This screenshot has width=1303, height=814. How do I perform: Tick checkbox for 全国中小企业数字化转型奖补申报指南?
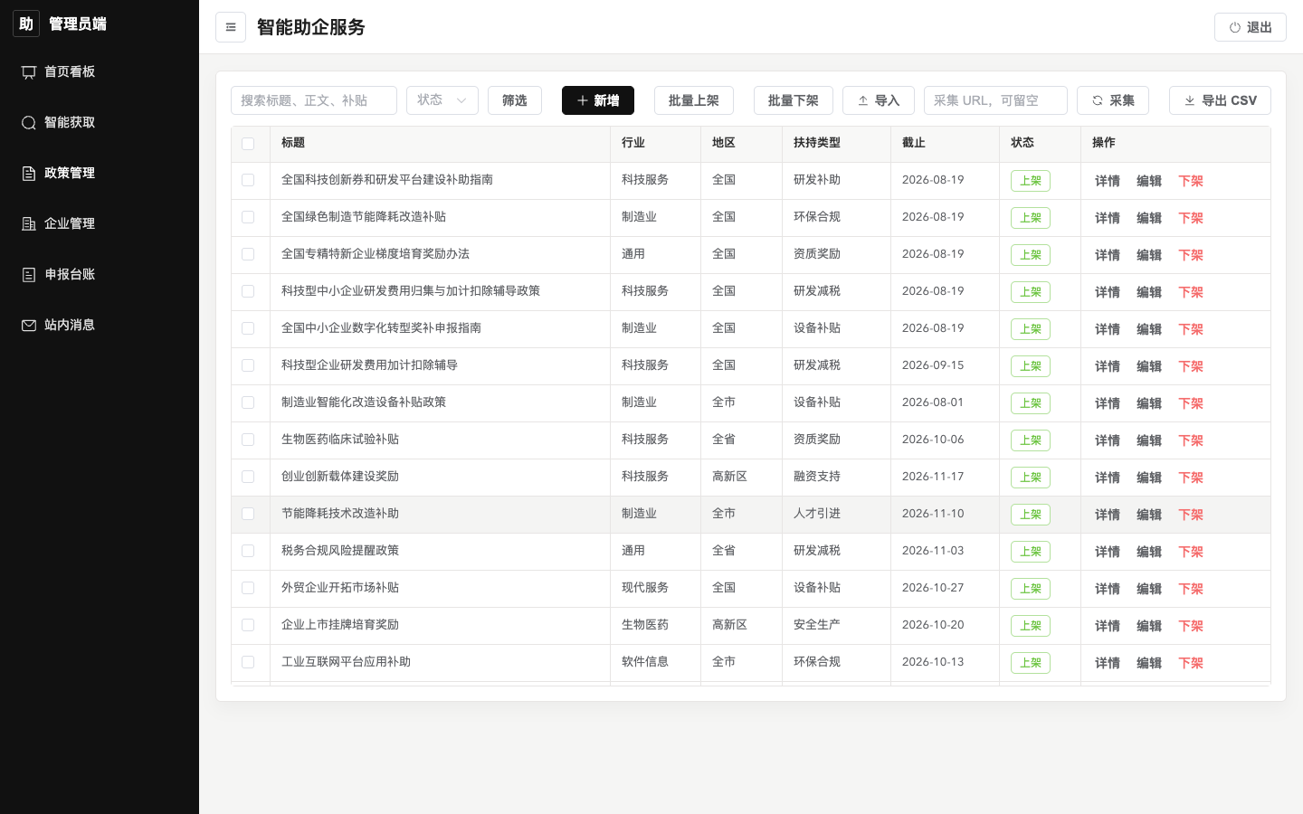pyautogui.click(x=248, y=328)
